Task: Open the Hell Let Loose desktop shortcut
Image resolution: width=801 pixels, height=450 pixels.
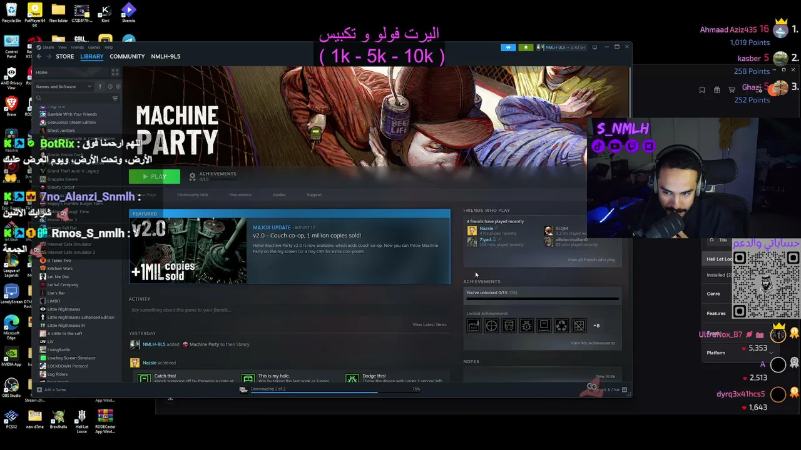Action: pyautogui.click(x=81, y=422)
